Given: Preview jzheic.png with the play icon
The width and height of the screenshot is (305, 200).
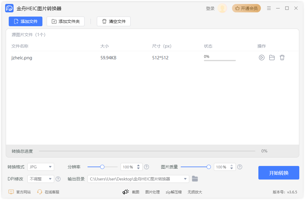Looking at the screenshot, I should click(261, 58).
